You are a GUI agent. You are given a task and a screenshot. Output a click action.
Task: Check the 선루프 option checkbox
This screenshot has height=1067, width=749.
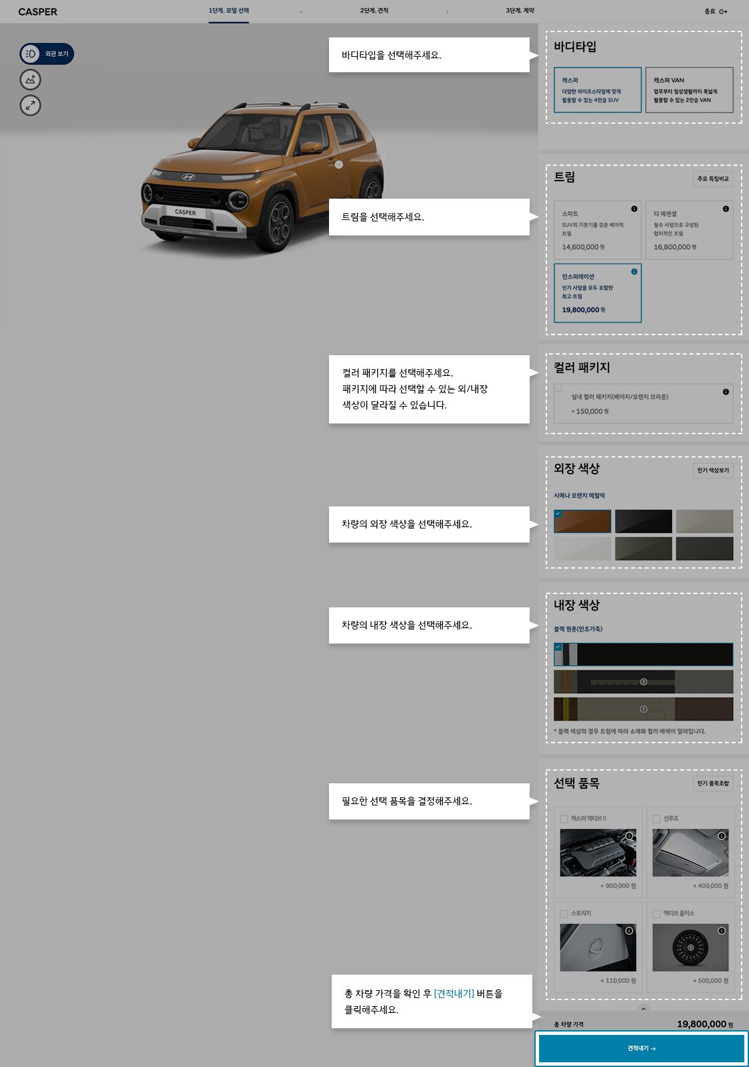[656, 819]
